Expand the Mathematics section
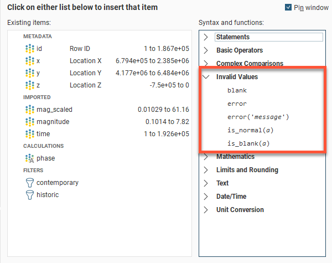Image resolution: width=332 pixels, height=263 pixels. pos(206,157)
